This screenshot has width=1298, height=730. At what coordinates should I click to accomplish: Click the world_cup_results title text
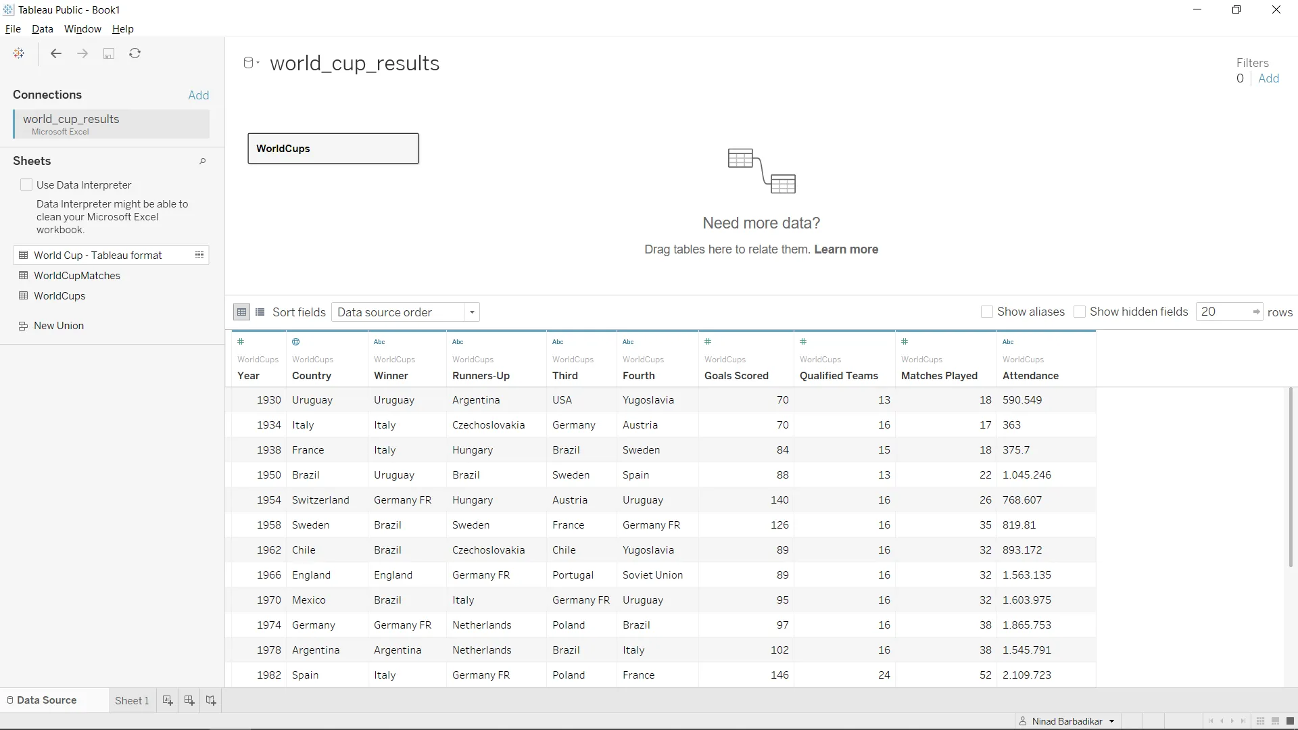(354, 64)
